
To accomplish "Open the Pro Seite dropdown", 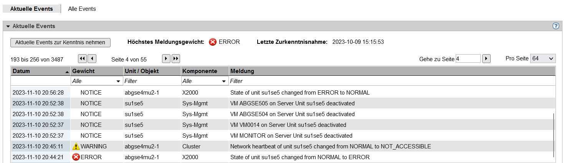I will [x=543, y=58].
